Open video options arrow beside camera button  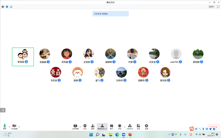tap(19, 127)
